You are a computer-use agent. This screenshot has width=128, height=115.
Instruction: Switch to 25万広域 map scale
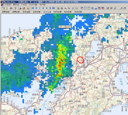click(x=78, y=12)
